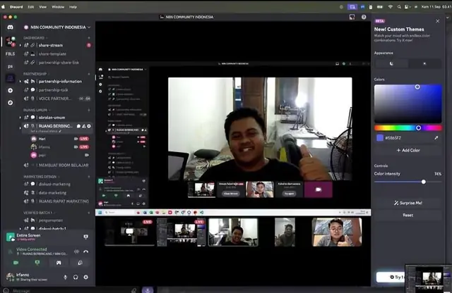Image resolution: width=452 pixels, height=293 pixels.
Task: Collapse the DASHBOARD category
Action: coord(34,37)
